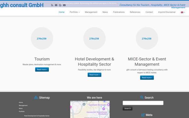
Task: Open the References menu item
Action: click(x=135, y=12)
